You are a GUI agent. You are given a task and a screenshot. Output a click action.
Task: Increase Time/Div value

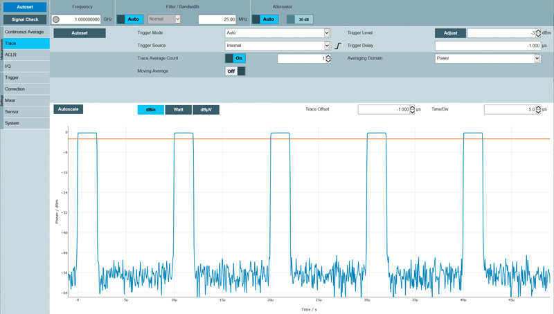point(539,107)
